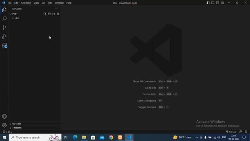Open the Explorer view in activity bar
This screenshot has width=250, height=141.
[x=4, y=10]
